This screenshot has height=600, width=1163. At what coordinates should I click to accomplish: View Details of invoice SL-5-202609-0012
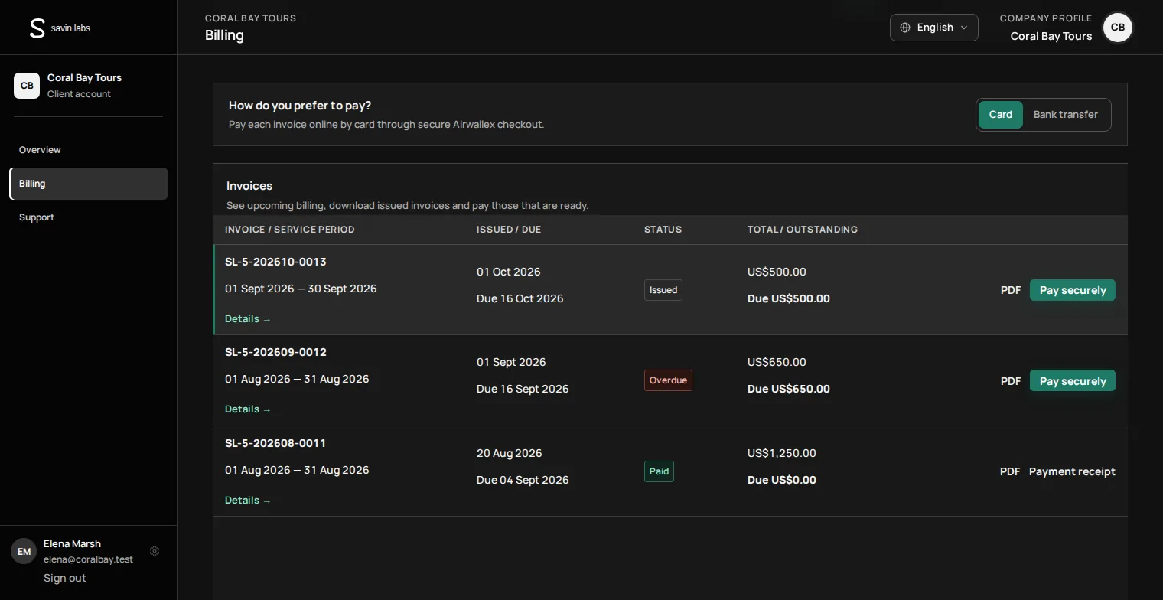(248, 409)
